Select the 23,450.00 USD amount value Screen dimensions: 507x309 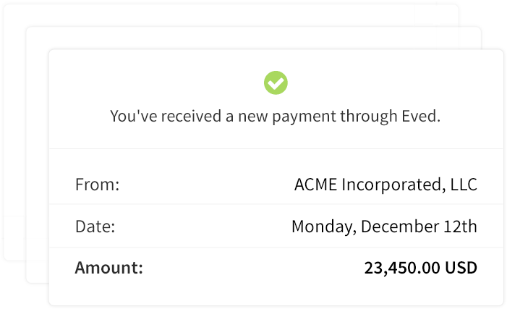pyautogui.click(x=421, y=268)
